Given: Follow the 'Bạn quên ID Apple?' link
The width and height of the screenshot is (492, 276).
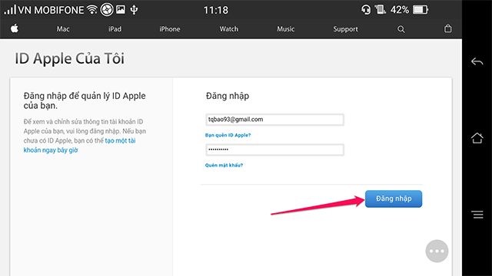Looking at the screenshot, I should [x=228, y=135].
